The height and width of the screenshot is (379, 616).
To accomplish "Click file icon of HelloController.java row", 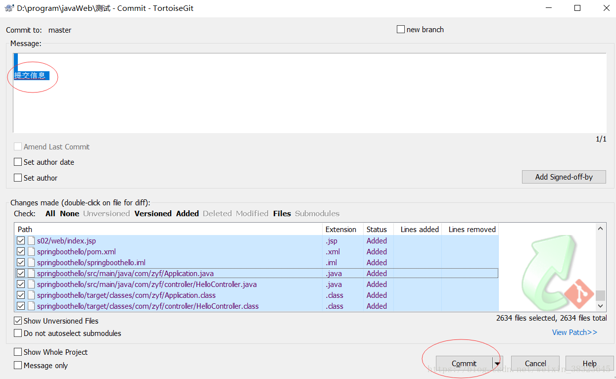I will (x=32, y=284).
